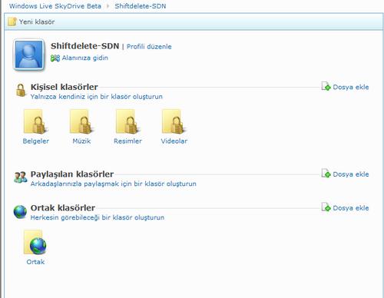This screenshot has width=384, height=298.
Task: Click the Alanınıza gidin link
Action: 84,58
